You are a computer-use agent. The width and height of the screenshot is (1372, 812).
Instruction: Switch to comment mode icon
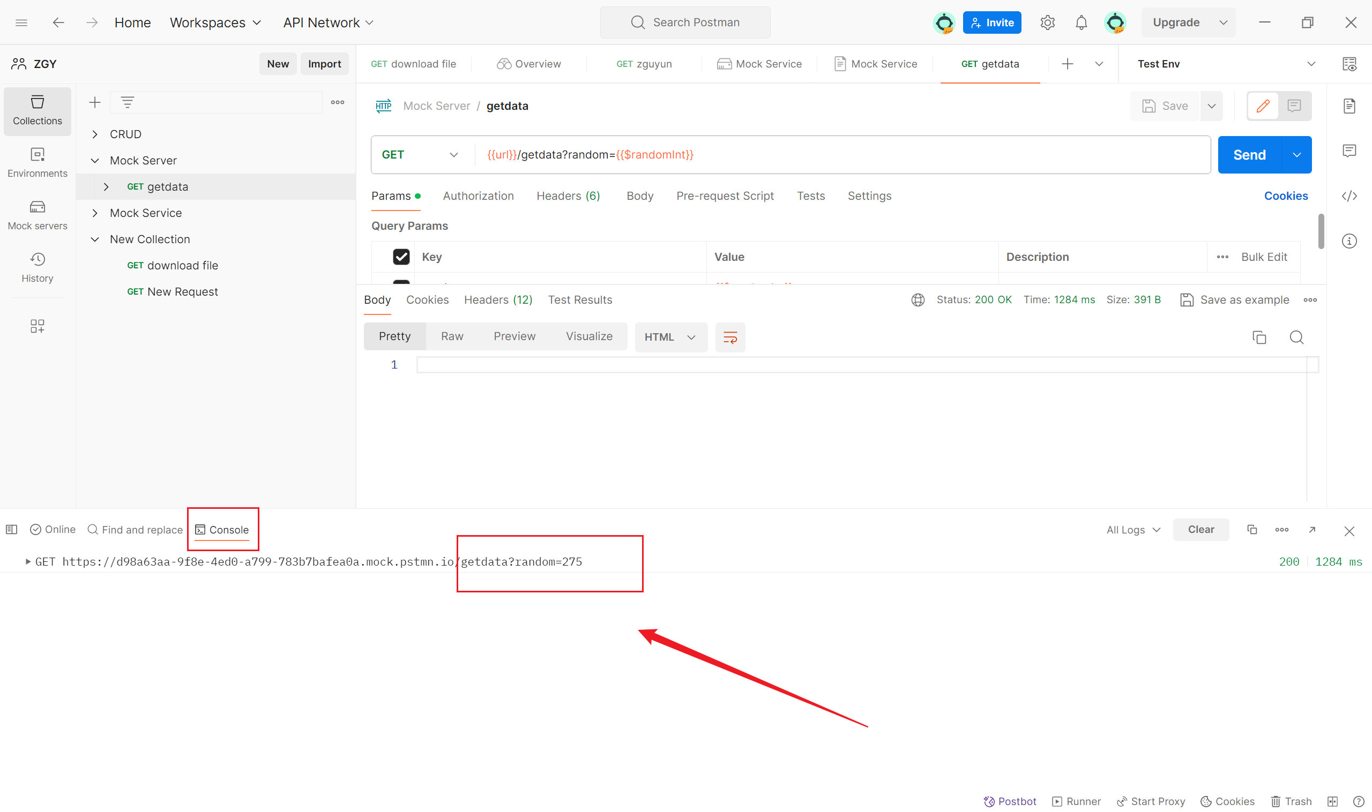[1294, 106]
